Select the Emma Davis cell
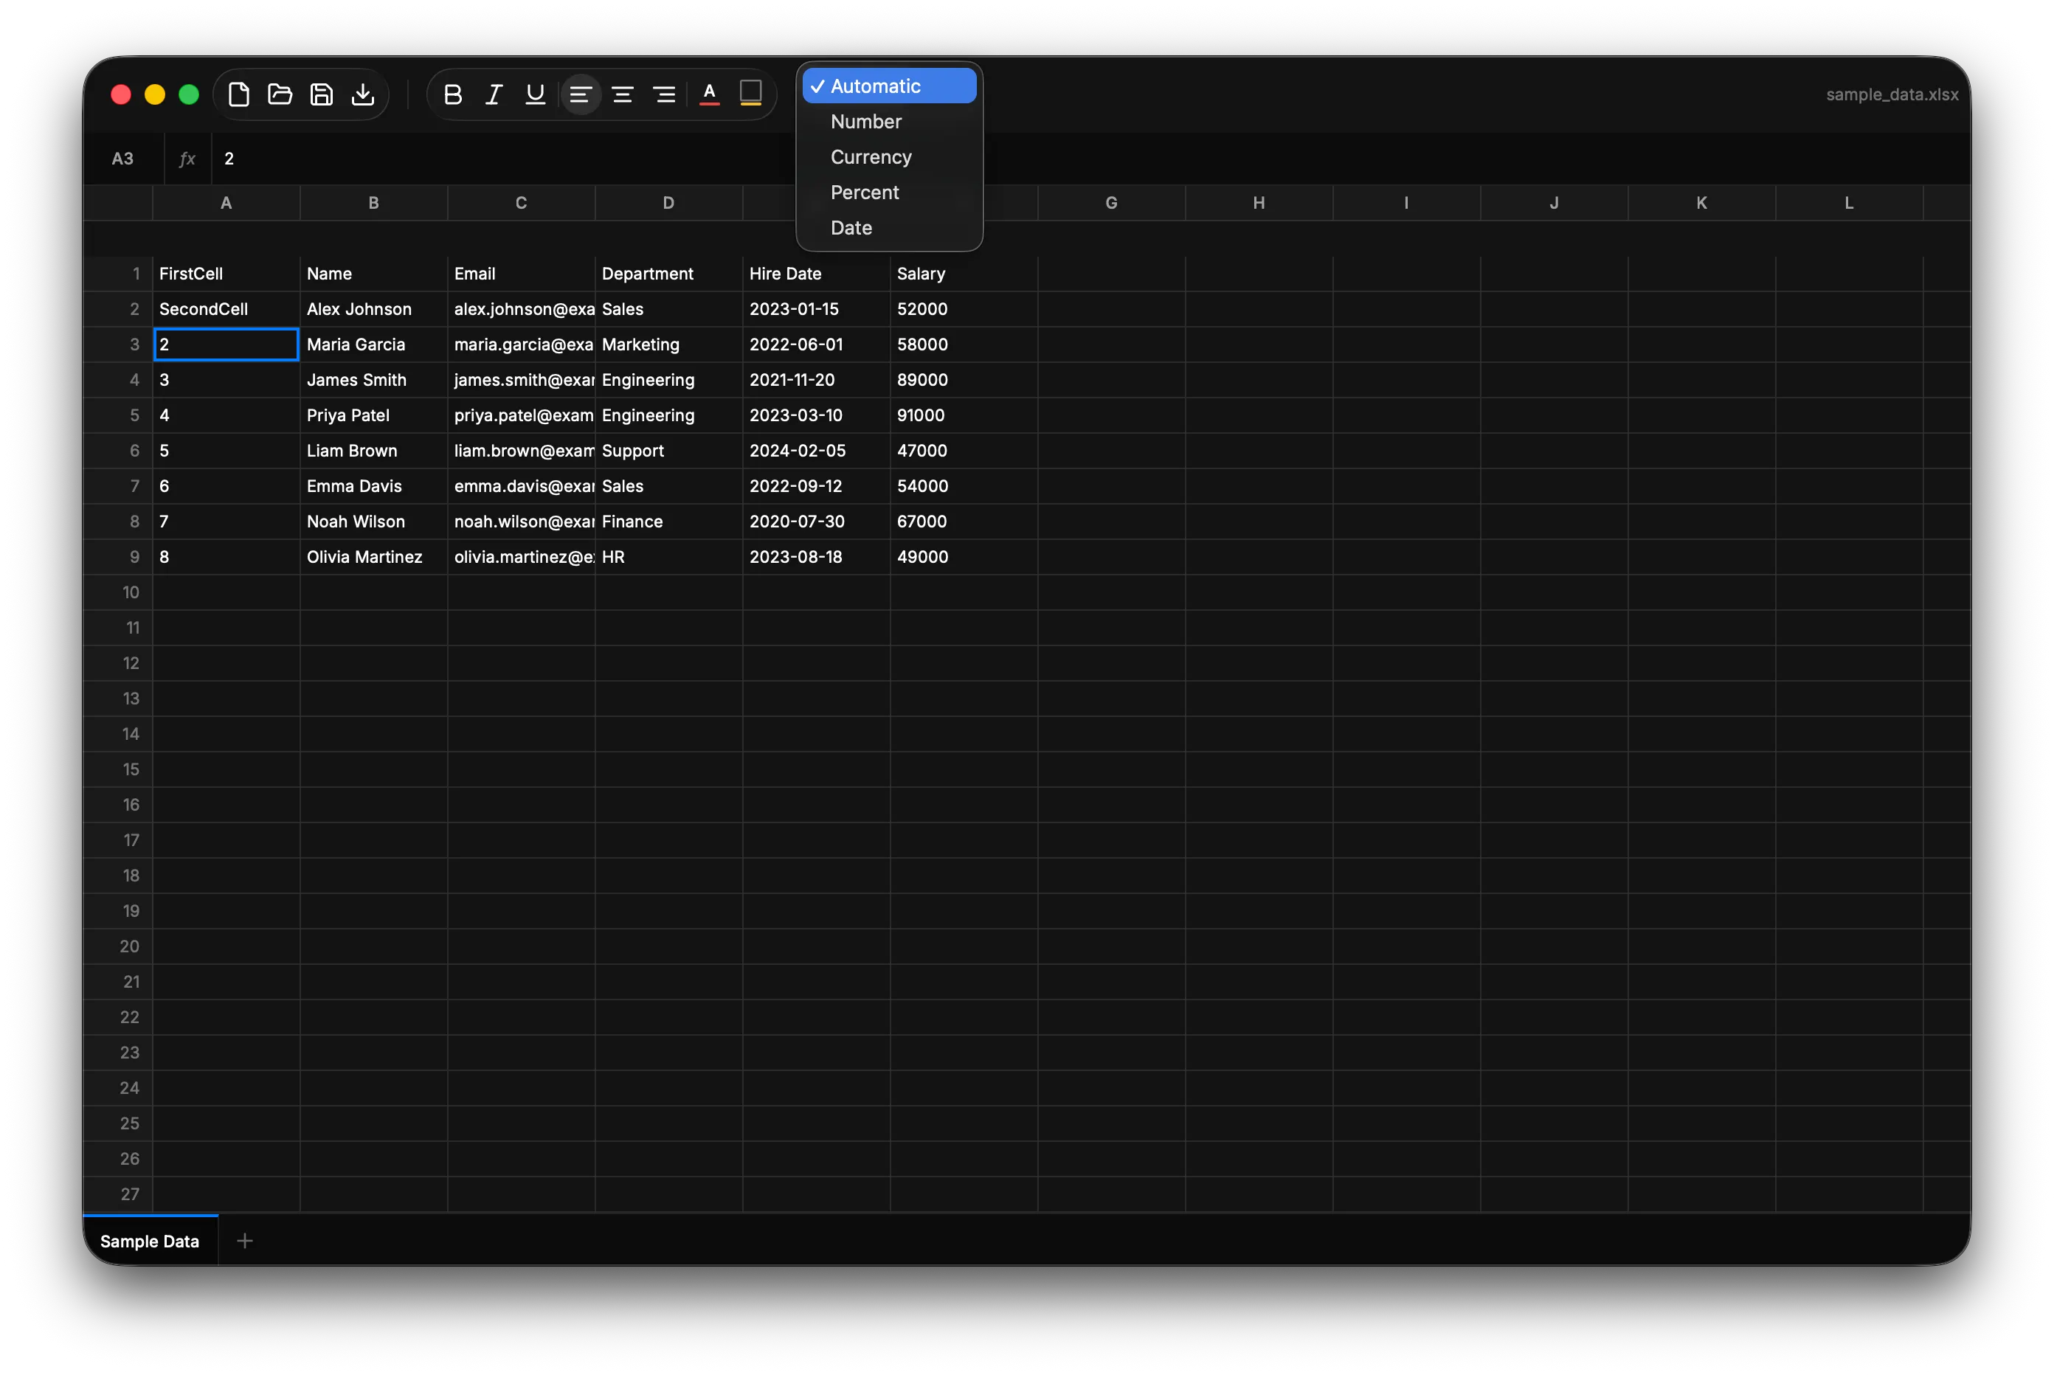The height and width of the screenshot is (1375, 2054). [x=373, y=486]
